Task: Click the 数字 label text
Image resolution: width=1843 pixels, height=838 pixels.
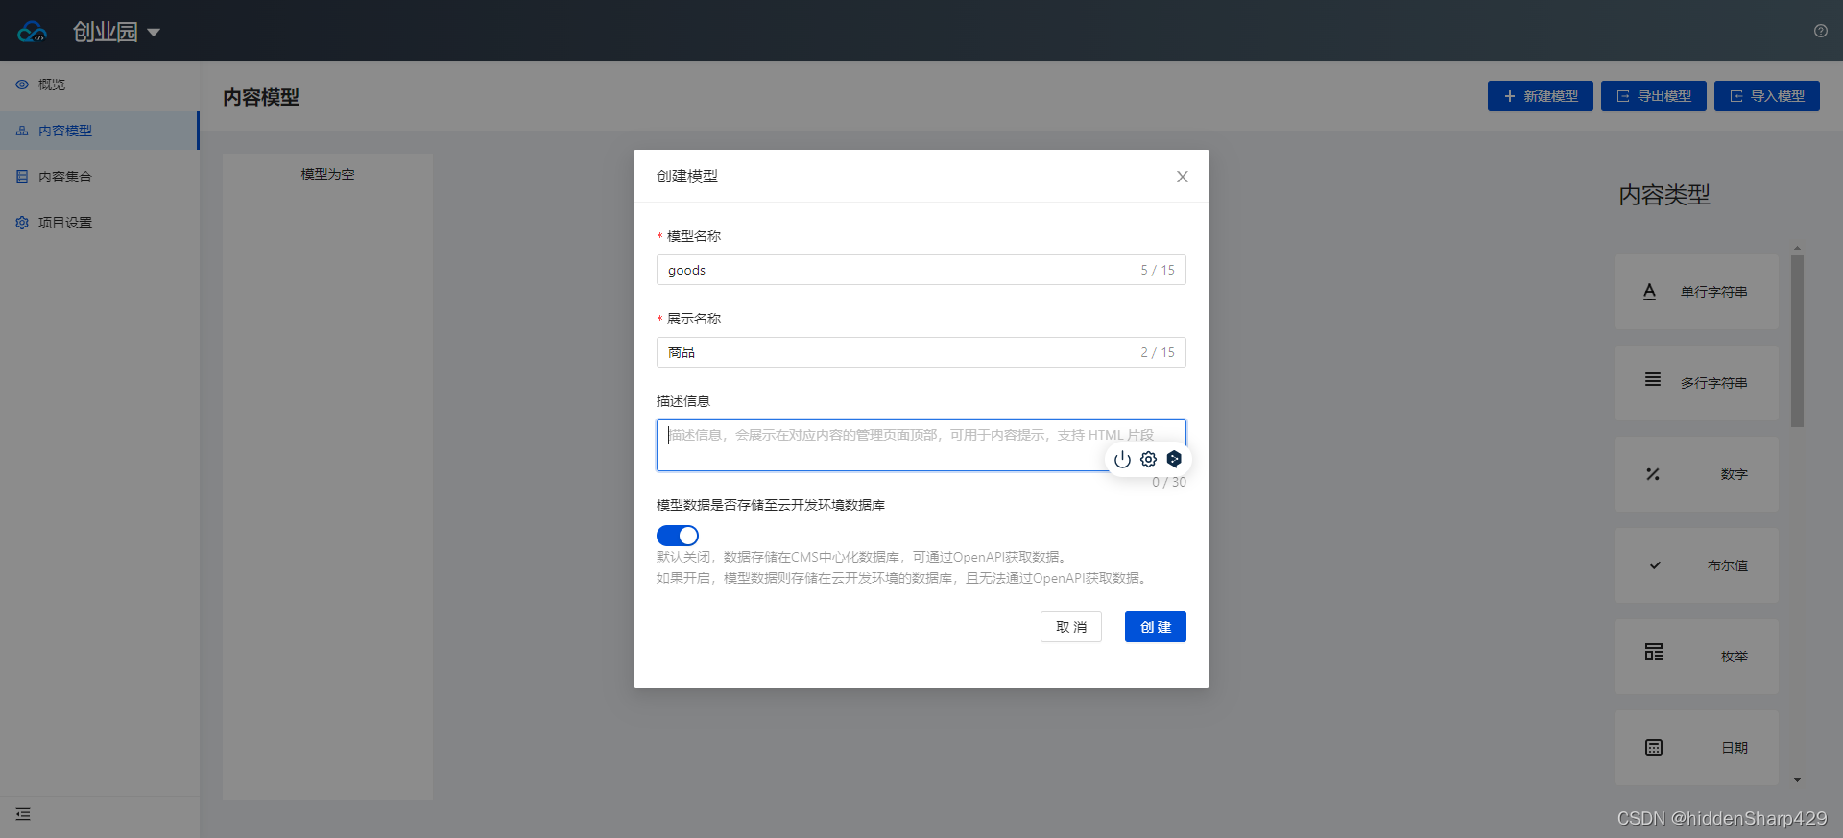Action: [1735, 474]
